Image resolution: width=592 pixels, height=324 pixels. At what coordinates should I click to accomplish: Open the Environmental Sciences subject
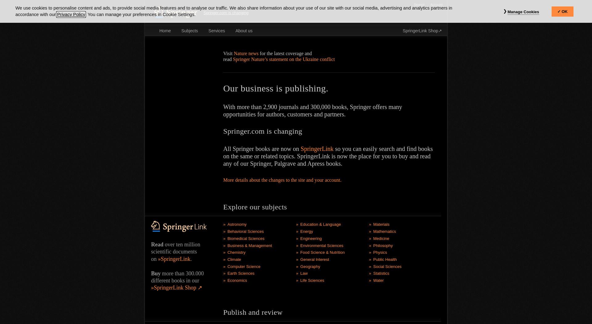(322, 246)
